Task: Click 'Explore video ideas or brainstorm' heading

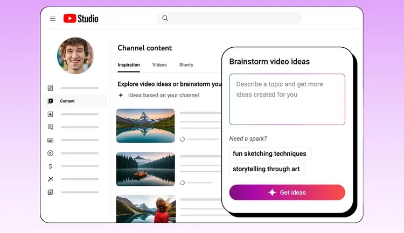Action: pyautogui.click(x=170, y=84)
